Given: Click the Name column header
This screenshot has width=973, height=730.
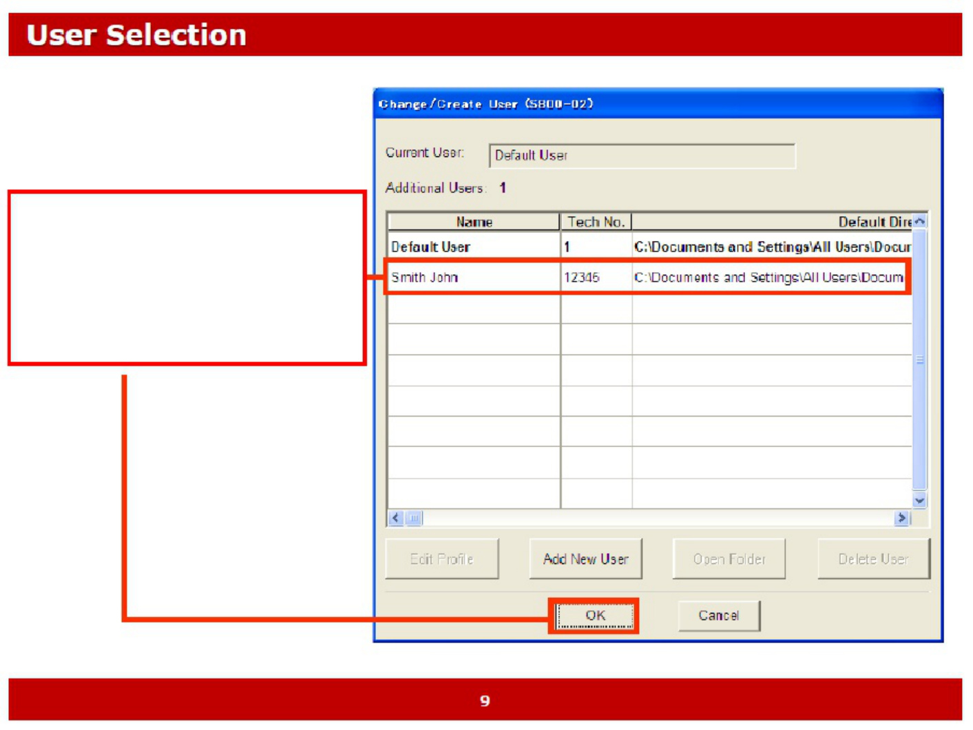Looking at the screenshot, I should 474,222.
